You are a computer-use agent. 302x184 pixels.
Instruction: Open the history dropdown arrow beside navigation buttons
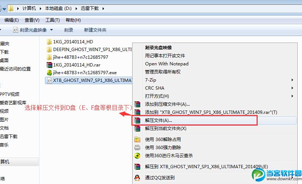pyautogui.click(x=4, y=9)
